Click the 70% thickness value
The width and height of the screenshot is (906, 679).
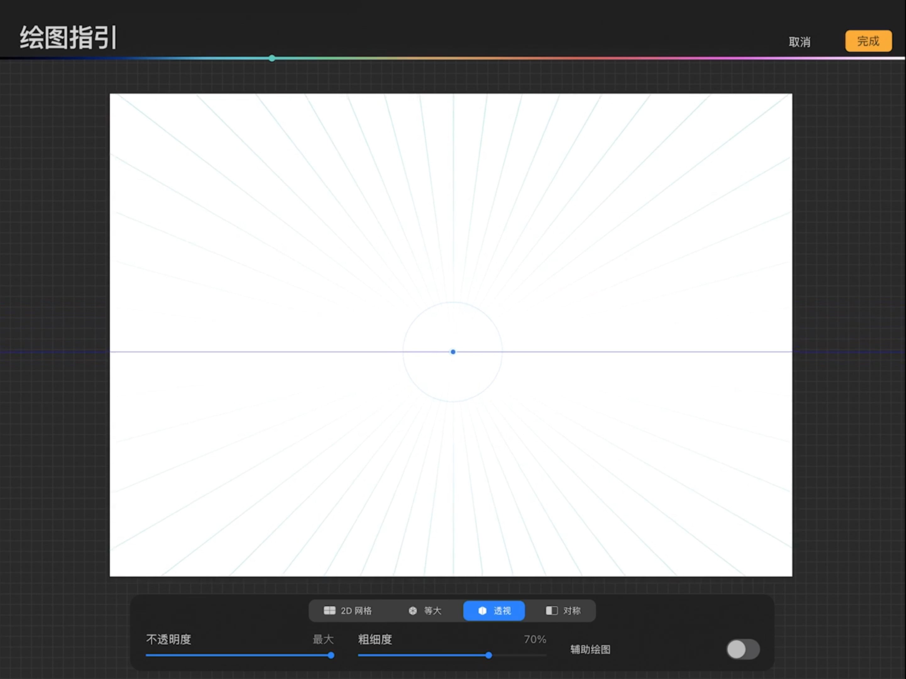[535, 639]
